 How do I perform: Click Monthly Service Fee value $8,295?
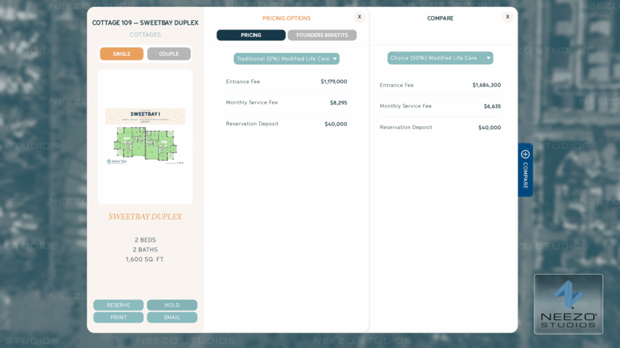click(338, 103)
